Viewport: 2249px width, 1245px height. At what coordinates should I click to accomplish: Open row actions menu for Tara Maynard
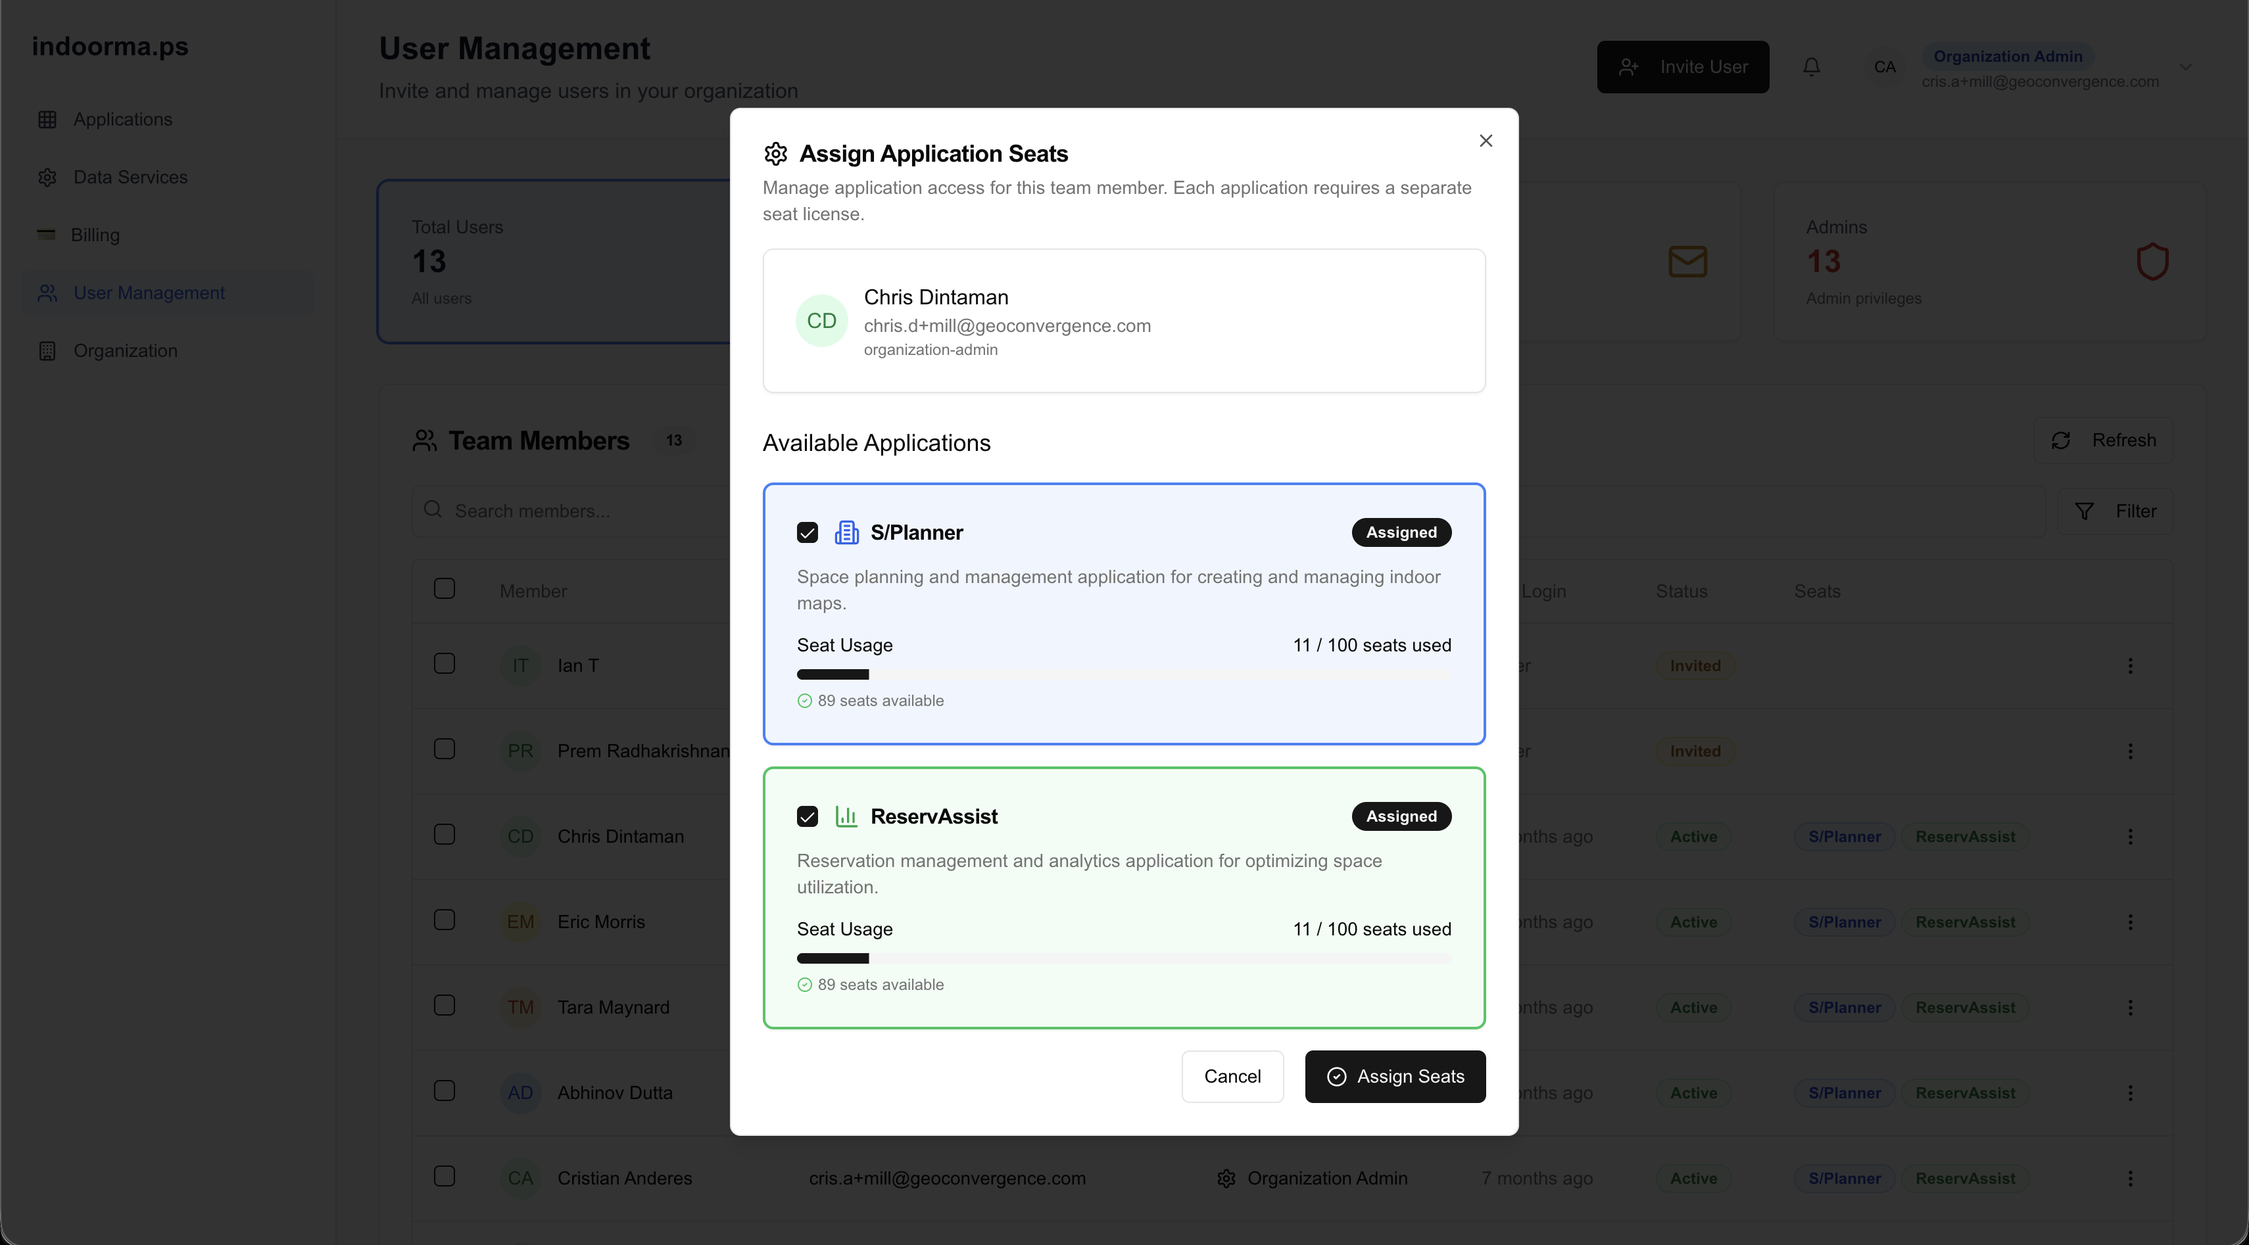coord(2130,1008)
